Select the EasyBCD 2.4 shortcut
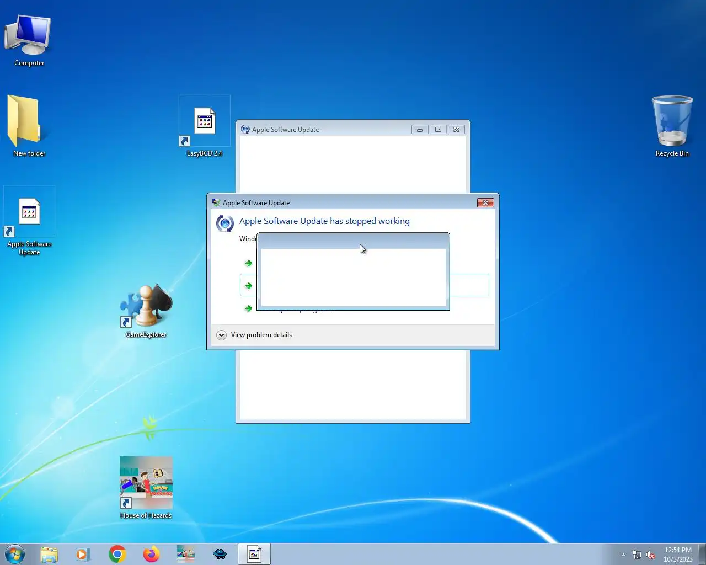This screenshot has width=706, height=565. [x=204, y=127]
